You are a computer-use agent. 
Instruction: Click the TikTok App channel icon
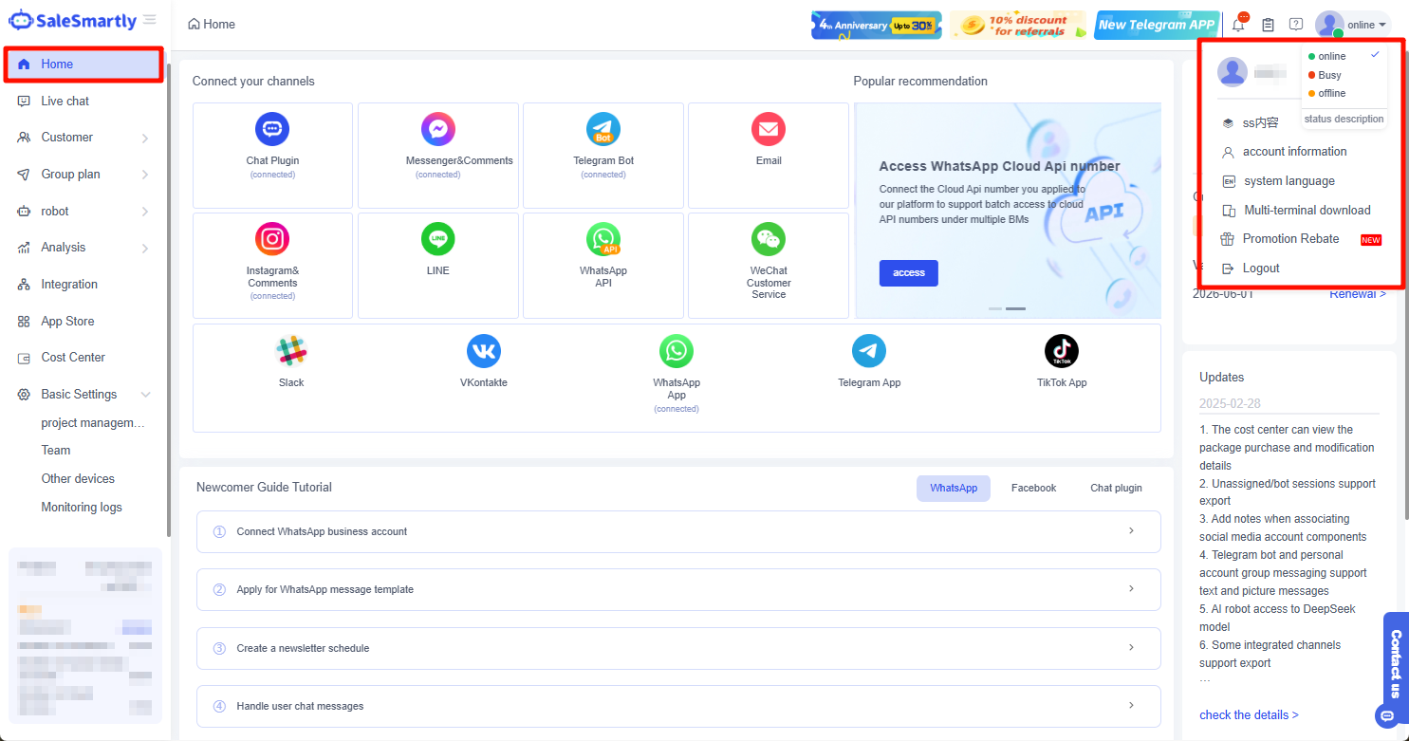pos(1062,351)
